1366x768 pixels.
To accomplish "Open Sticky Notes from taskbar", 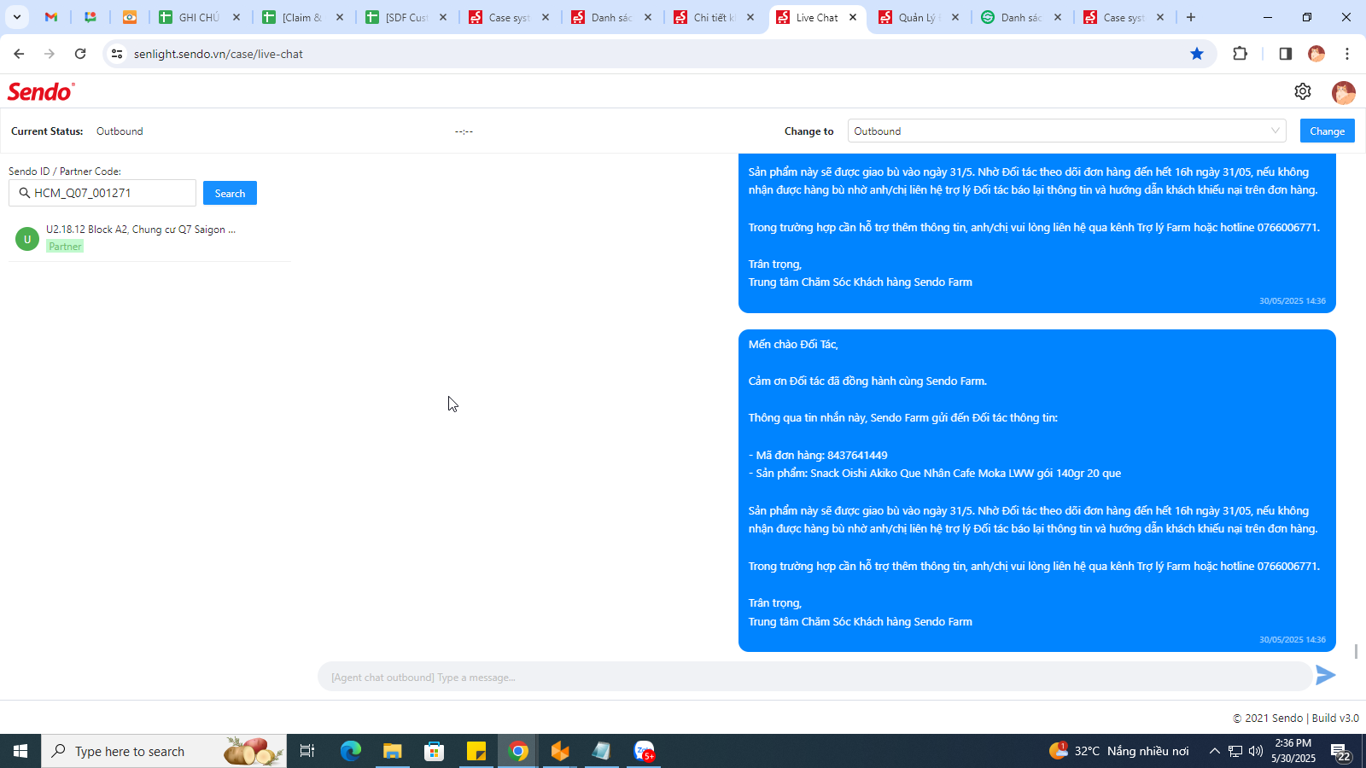I will click(x=476, y=751).
